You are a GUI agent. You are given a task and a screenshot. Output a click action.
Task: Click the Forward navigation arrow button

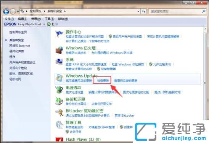click(13, 11)
